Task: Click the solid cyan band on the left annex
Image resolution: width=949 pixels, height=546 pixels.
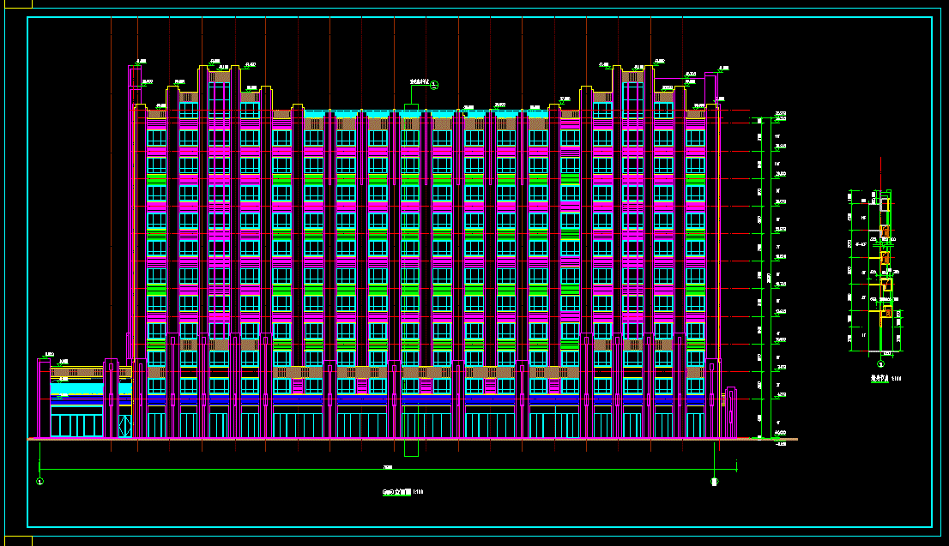Action: tap(76, 389)
